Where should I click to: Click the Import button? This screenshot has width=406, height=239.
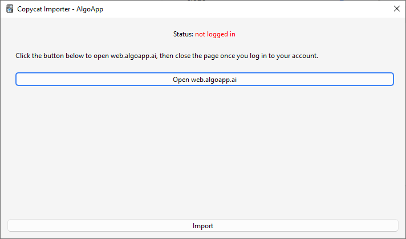[203, 226]
